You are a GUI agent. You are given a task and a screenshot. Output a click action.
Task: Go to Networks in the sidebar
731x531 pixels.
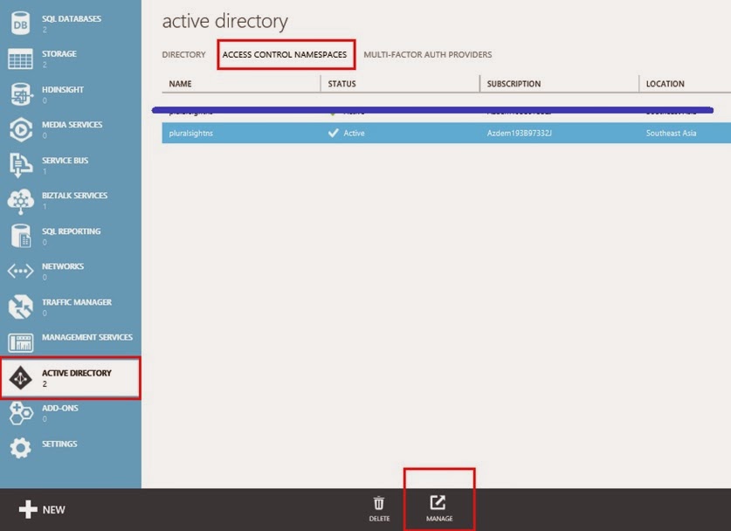click(x=63, y=271)
